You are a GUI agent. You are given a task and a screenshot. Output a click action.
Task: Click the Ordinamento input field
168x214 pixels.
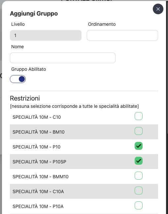(x=122, y=35)
